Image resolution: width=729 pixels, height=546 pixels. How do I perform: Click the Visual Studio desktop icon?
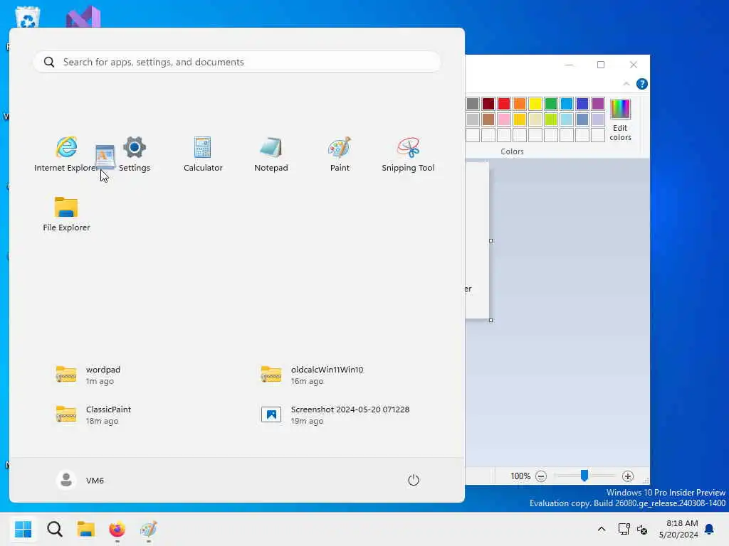[84, 17]
